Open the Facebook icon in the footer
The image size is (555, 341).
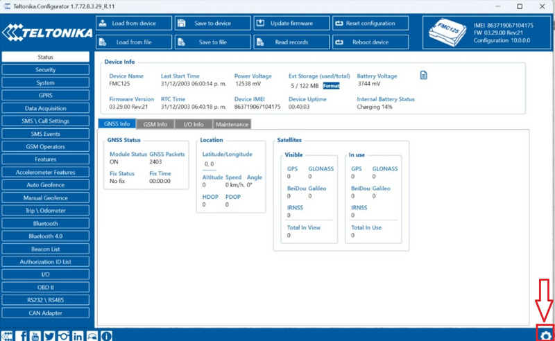(x=22, y=335)
